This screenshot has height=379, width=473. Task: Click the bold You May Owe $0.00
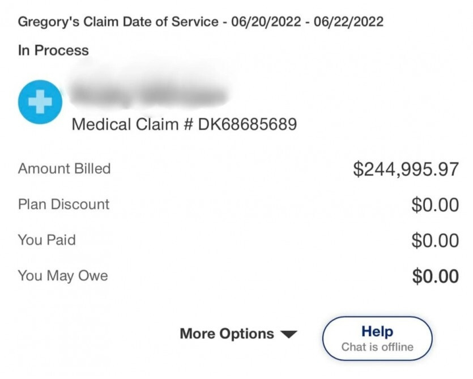point(435,276)
